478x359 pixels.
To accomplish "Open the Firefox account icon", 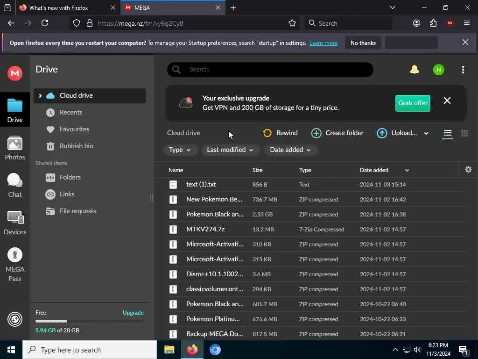I will [x=416, y=23].
